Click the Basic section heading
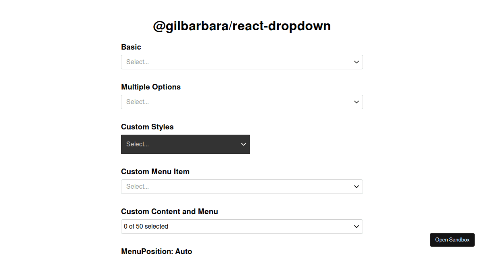 [131, 47]
